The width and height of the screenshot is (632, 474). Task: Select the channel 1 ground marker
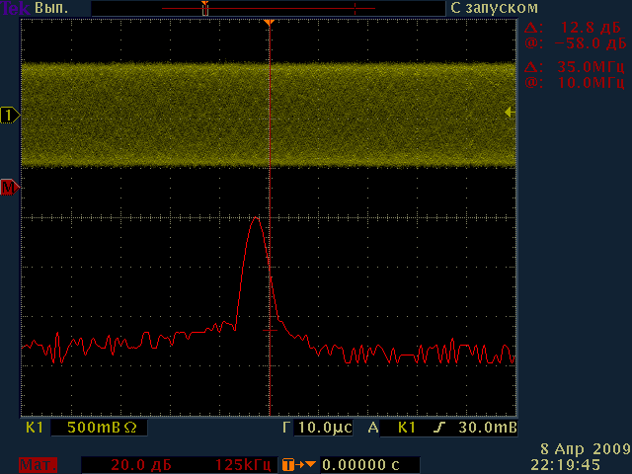[10, 116]
